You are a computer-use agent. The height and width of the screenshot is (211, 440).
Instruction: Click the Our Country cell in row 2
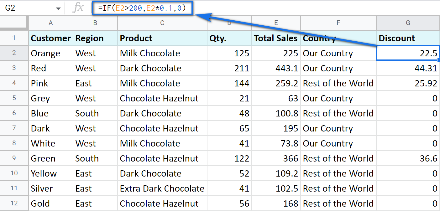[328, 53]
